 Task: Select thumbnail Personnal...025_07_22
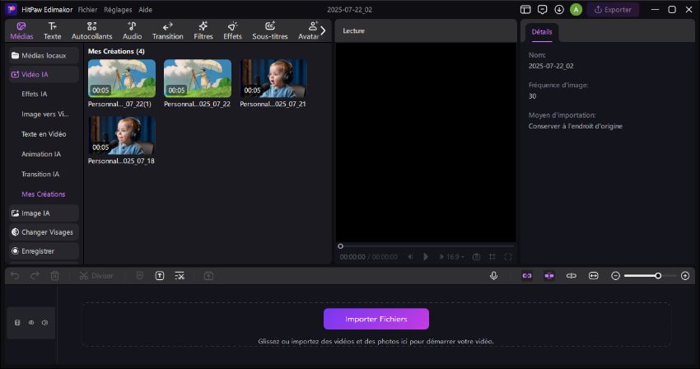(x=198, y=78)
